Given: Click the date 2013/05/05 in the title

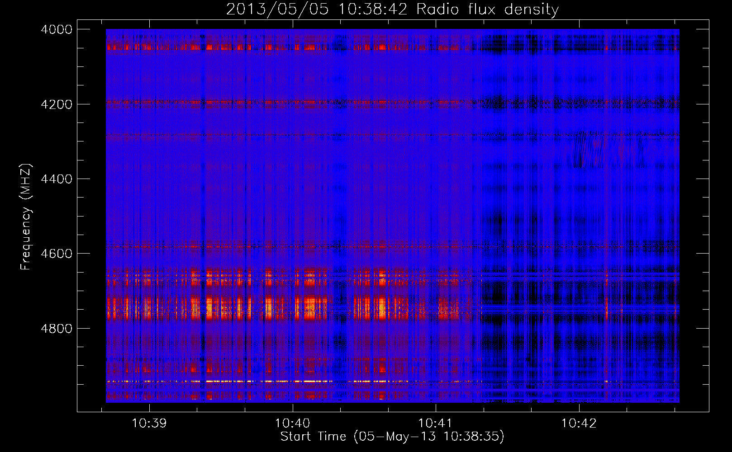Looking at the screenshot, I should pyautogui.click(x=277, y=9).
